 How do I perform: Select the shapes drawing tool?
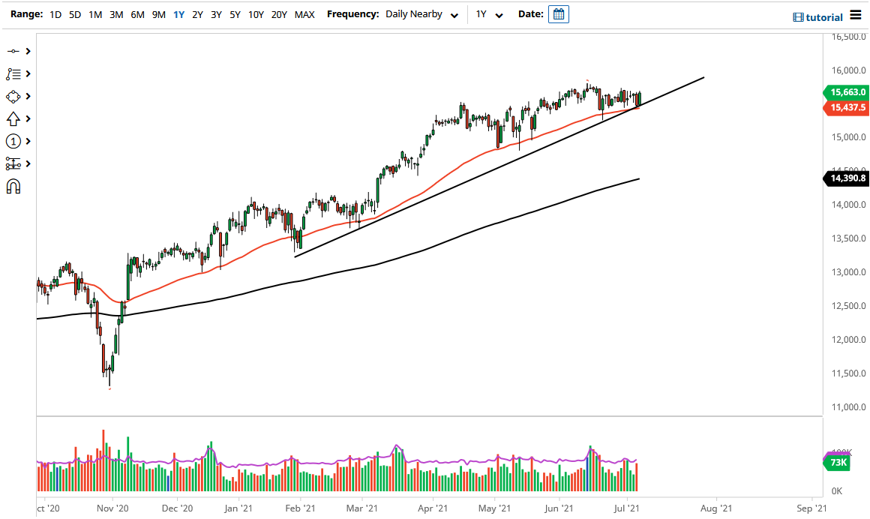click(13, 96)
